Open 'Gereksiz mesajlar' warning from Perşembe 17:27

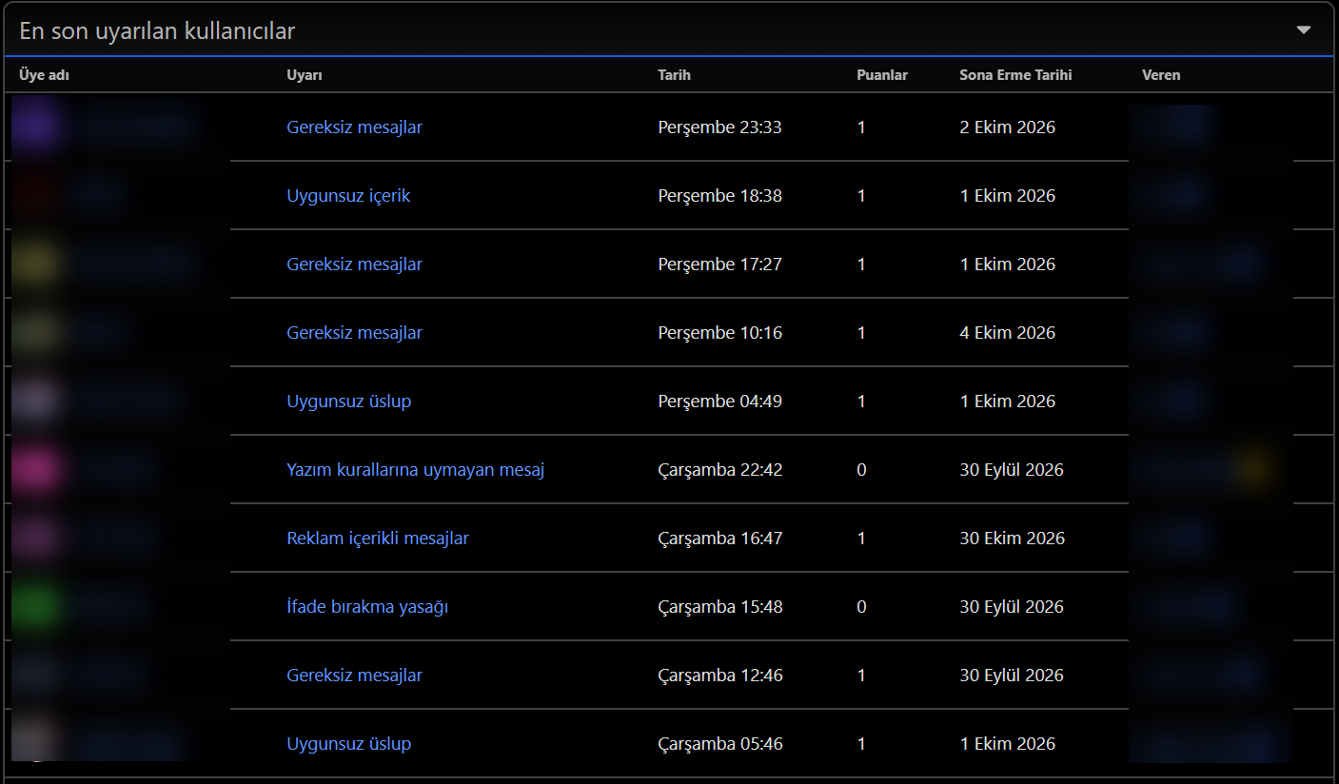354,265
